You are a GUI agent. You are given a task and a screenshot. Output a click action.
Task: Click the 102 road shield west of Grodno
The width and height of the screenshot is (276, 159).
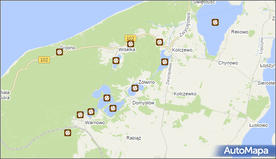point(44,60)
